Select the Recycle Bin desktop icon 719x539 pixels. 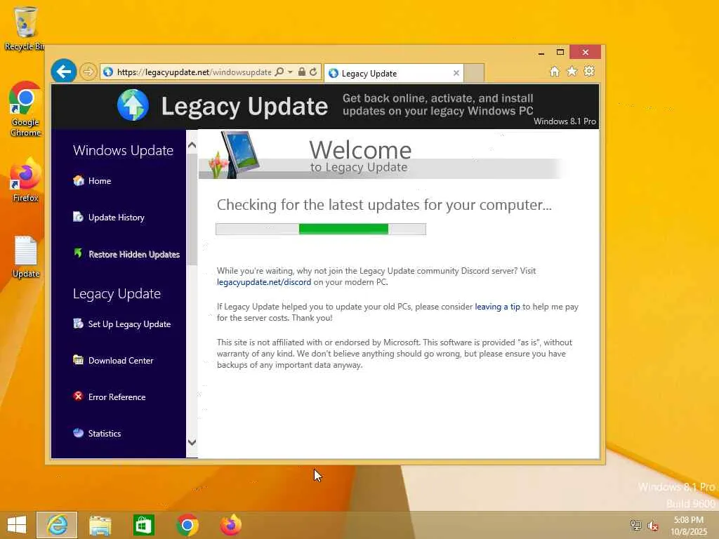[x=25, y=27]
